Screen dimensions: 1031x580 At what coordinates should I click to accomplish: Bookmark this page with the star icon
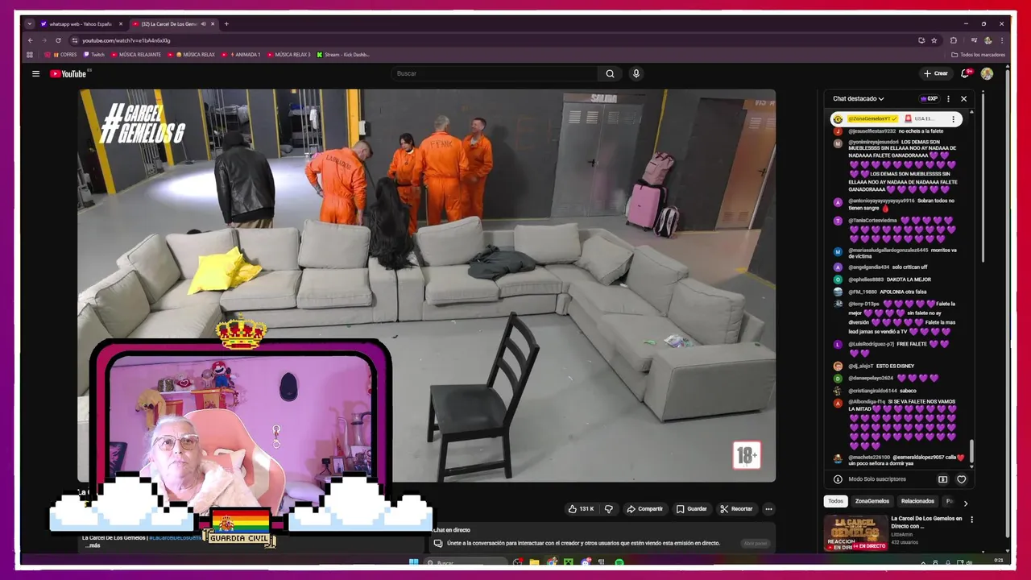(x=934, y=40)
